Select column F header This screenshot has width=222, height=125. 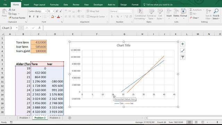click(x=97, y=34)
